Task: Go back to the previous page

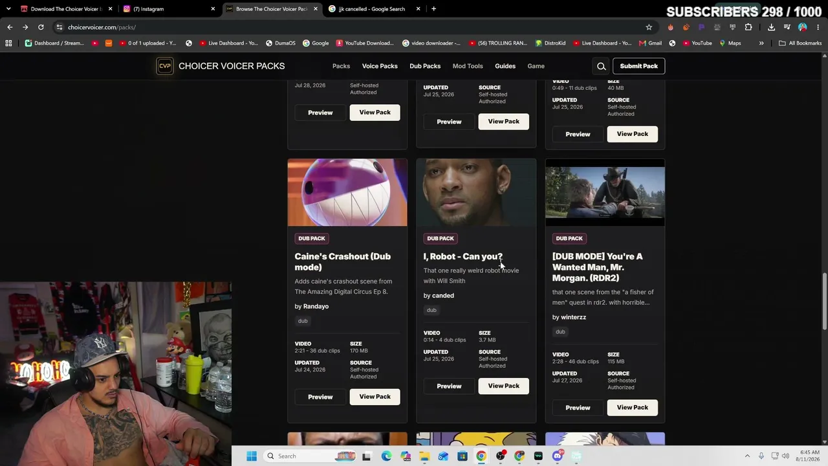Action: click(10, 27)
